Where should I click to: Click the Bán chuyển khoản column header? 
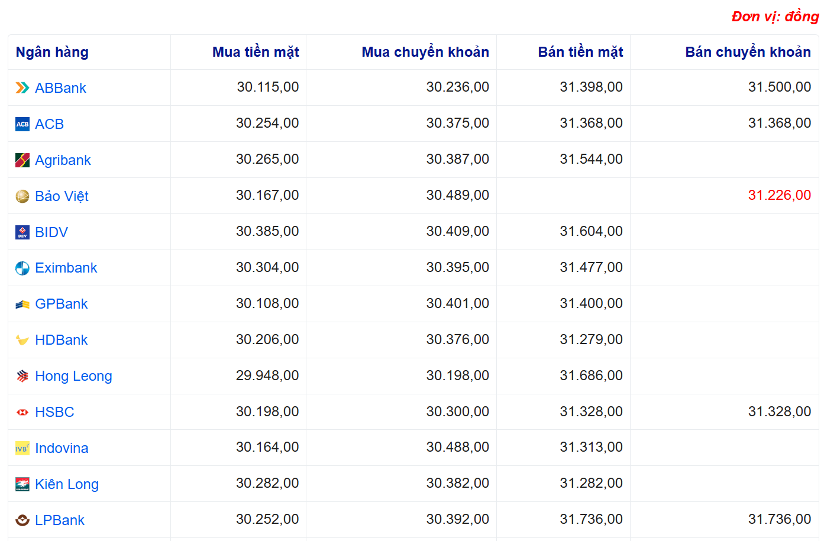click(x=748, y=52)
